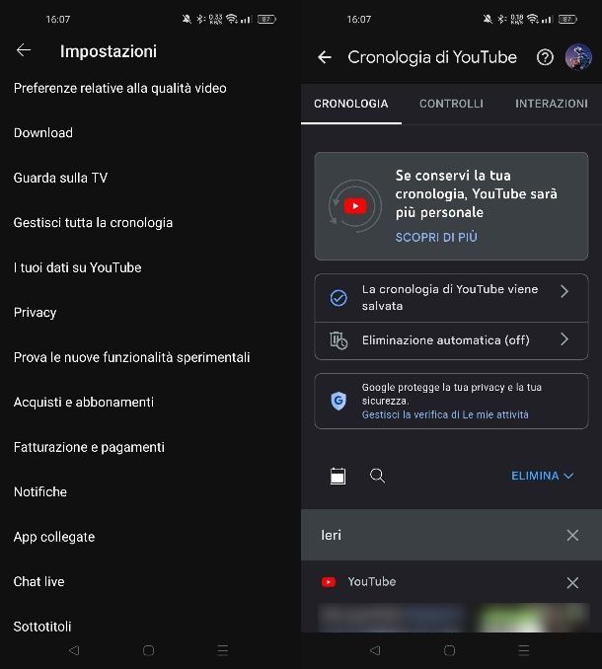Tap blue checkmark icon for saved history
The width and height of the screenshot is (602, 669).
tap(339, 298)
